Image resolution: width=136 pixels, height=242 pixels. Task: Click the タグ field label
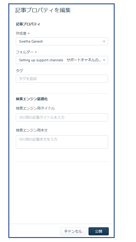click(19, 71)
